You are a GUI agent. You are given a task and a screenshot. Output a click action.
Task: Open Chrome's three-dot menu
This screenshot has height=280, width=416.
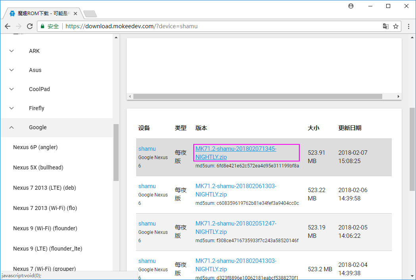[408, 26]
